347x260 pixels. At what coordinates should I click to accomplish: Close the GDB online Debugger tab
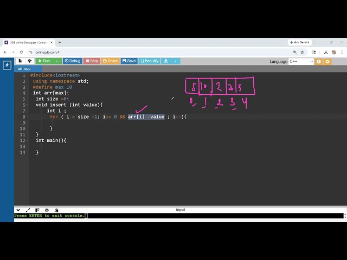[52, 42]
